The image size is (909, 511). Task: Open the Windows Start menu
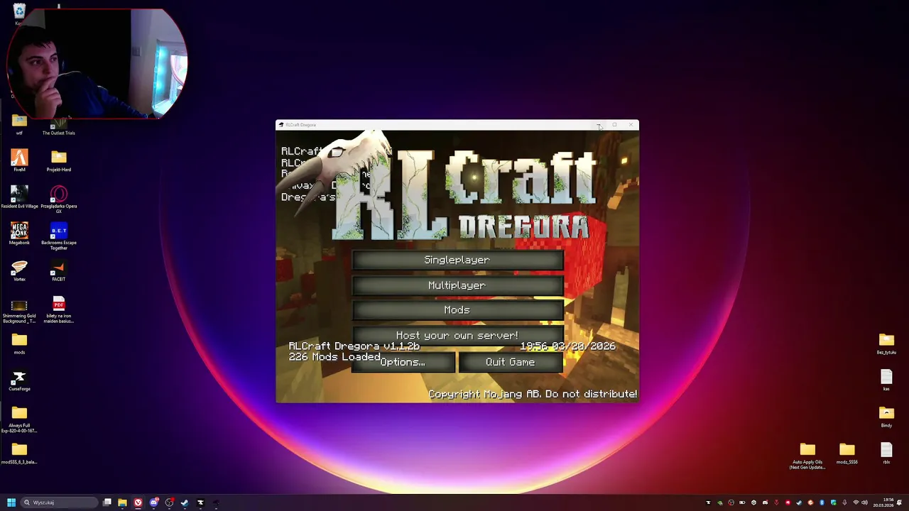point(11,502)
